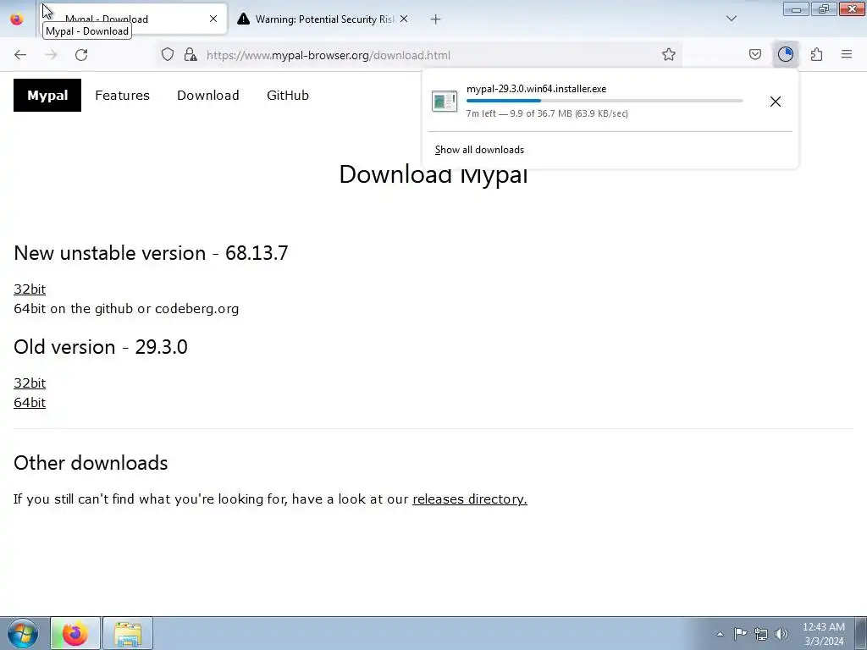Viewport: 867px width, 650px height.
Task: Click mypal-29.3.0.win64.installer.exe file name
Action: click(536, 88)
